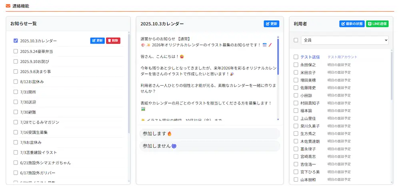Send via the green LINE送信 button

pyautogui.click(x=377, y=24)
